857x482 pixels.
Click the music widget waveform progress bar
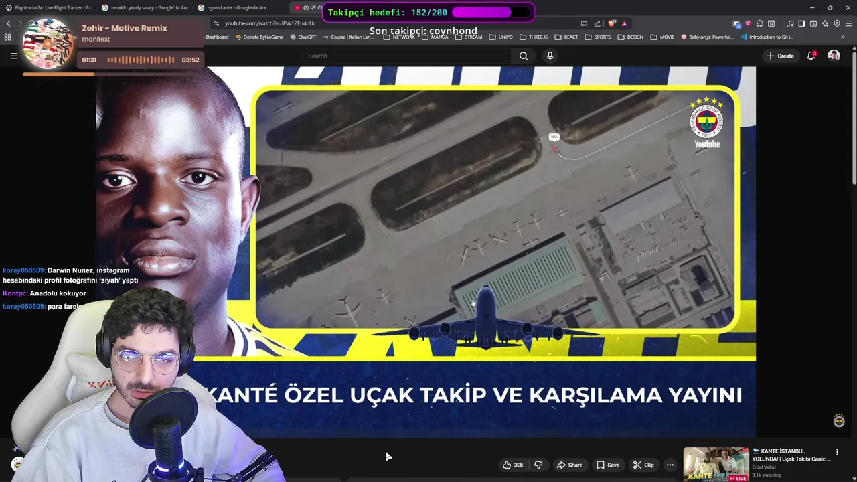pyautogui.click(x=141, y=60)
